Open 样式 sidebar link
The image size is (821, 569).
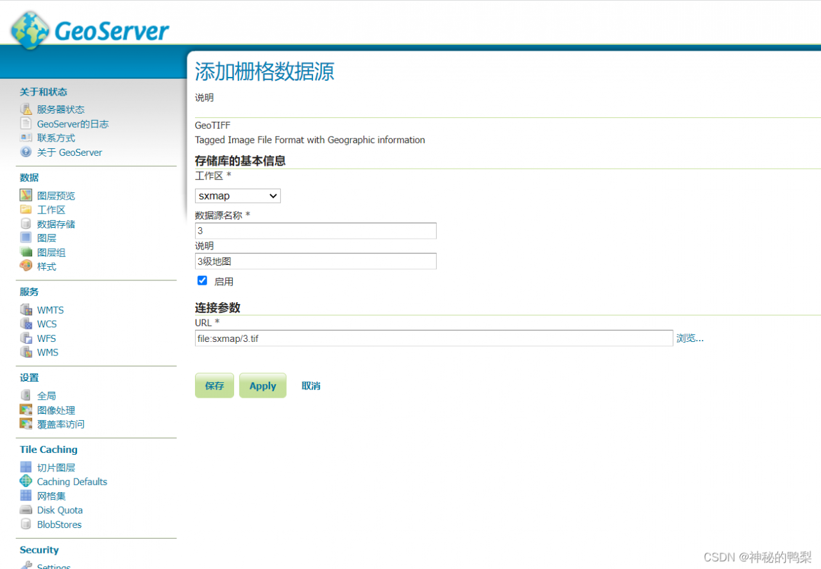(47, 266)
